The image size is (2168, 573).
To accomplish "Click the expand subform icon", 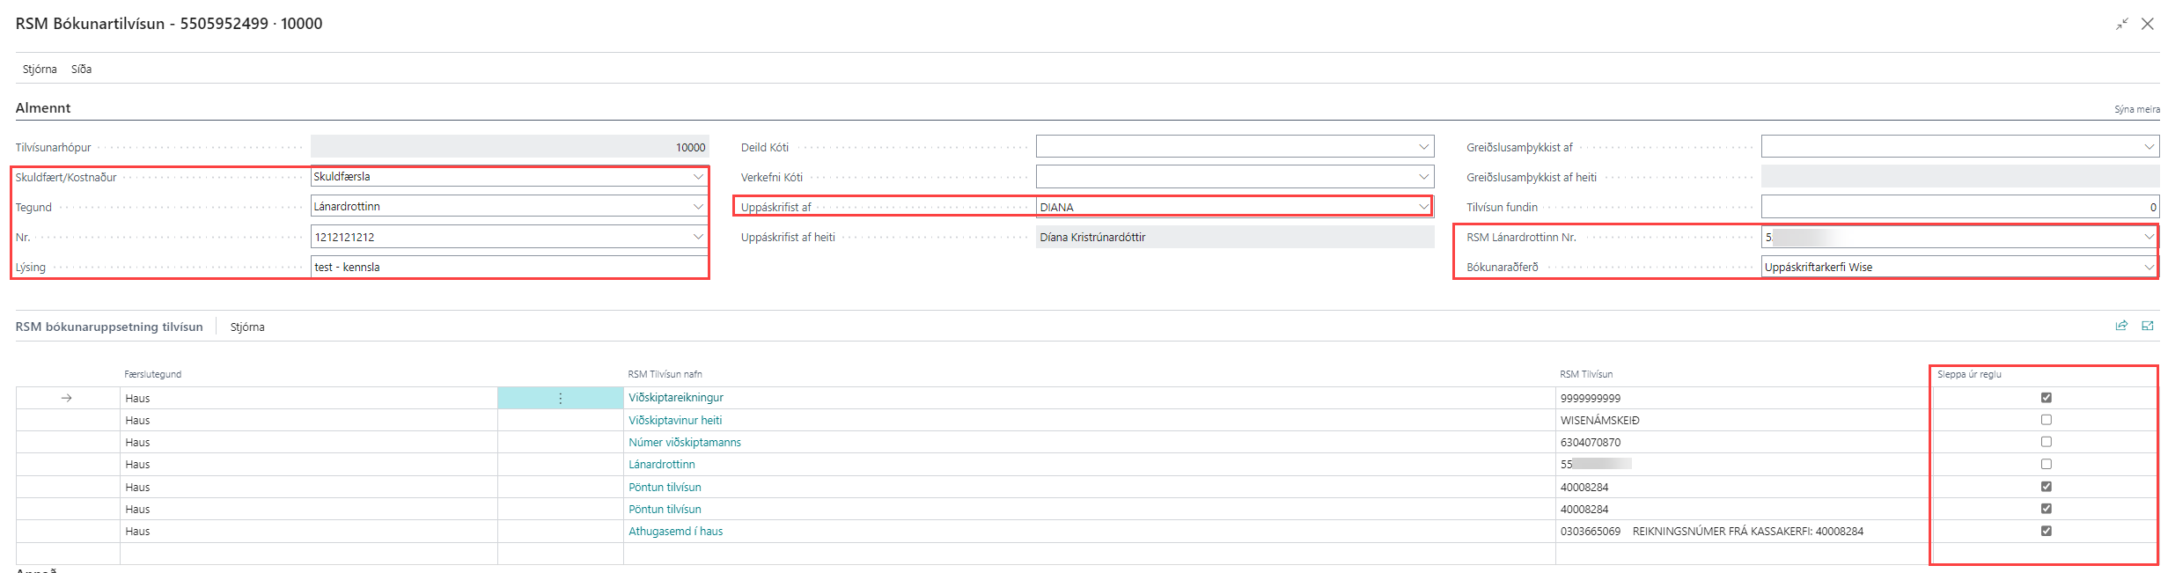I will coord(2148,326).
